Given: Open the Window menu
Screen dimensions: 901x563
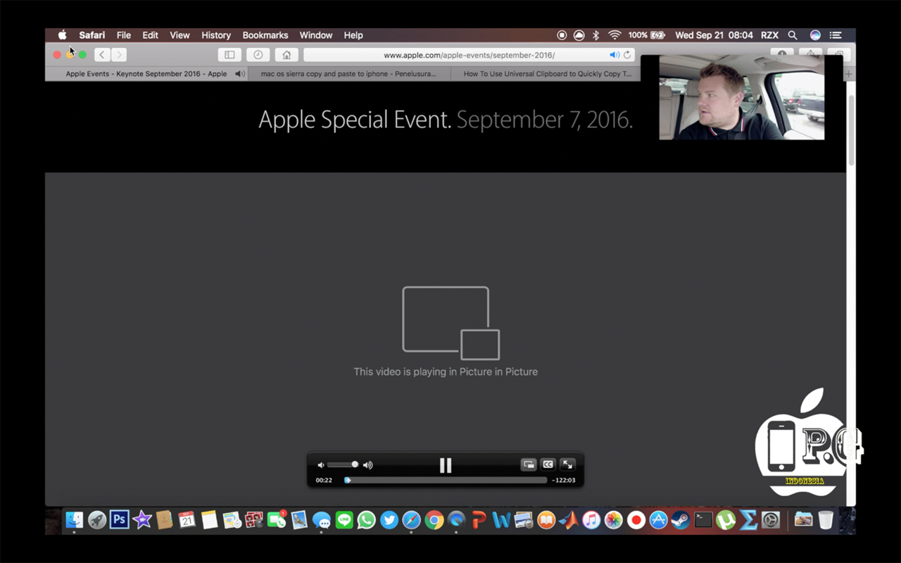Looking at the screenshot, I should pos(316,35).
